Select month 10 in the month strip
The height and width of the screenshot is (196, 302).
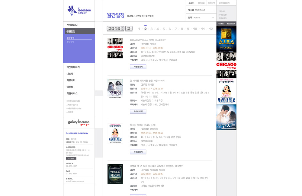coord(195,29)
